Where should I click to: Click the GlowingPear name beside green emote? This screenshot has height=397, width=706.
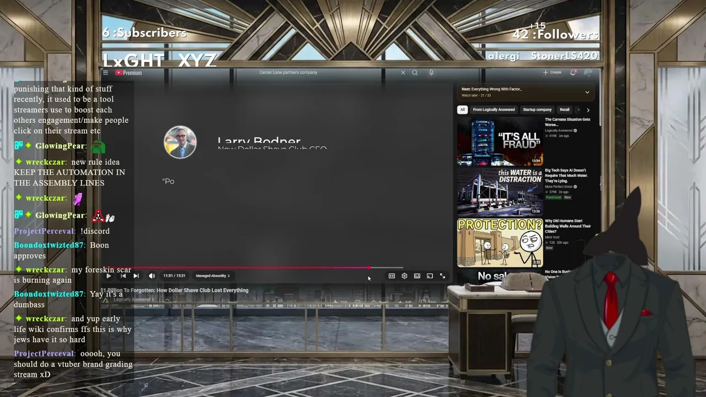point(61,146)
